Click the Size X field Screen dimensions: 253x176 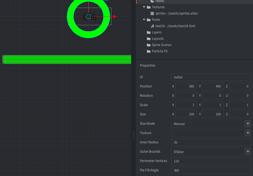click(186, 114)
